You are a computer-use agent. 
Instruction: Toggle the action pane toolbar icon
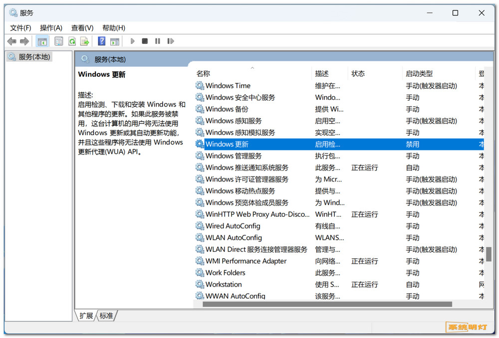click(115, 41)
